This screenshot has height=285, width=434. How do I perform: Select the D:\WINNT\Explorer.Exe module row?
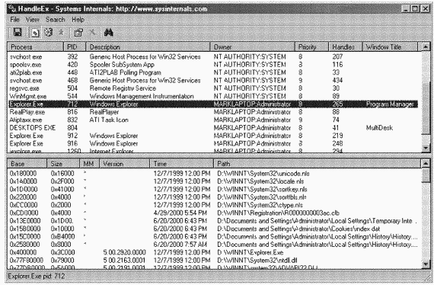point(214,252)
